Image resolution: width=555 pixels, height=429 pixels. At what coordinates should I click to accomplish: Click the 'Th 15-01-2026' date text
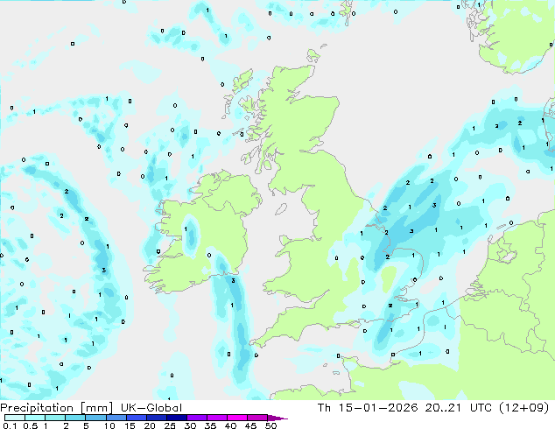[368, 408]
